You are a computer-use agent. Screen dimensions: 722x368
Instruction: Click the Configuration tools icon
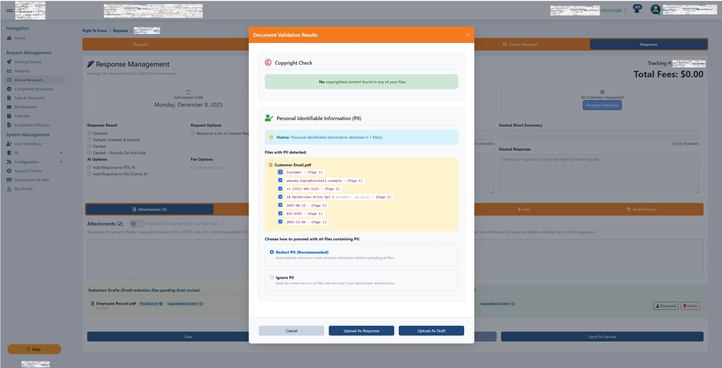pyautogui.click(x=9, y=162)
